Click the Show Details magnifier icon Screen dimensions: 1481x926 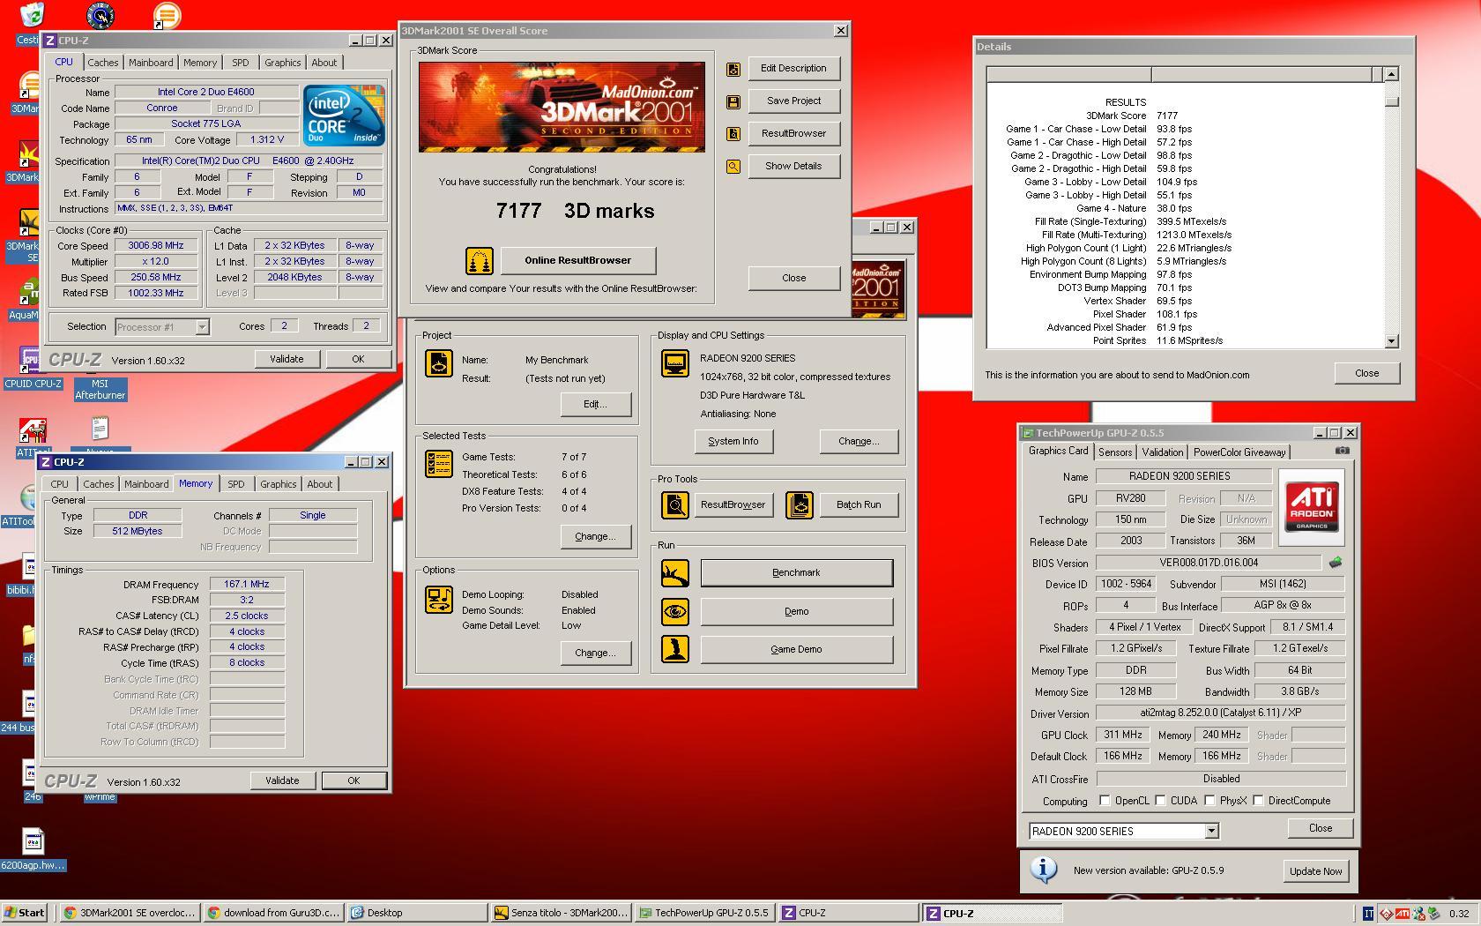pyautogui.click(x=733, y=167)
